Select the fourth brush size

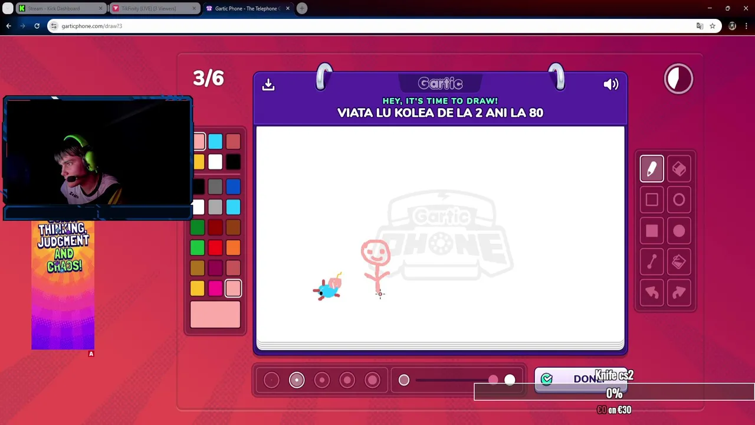coord(347,380)
